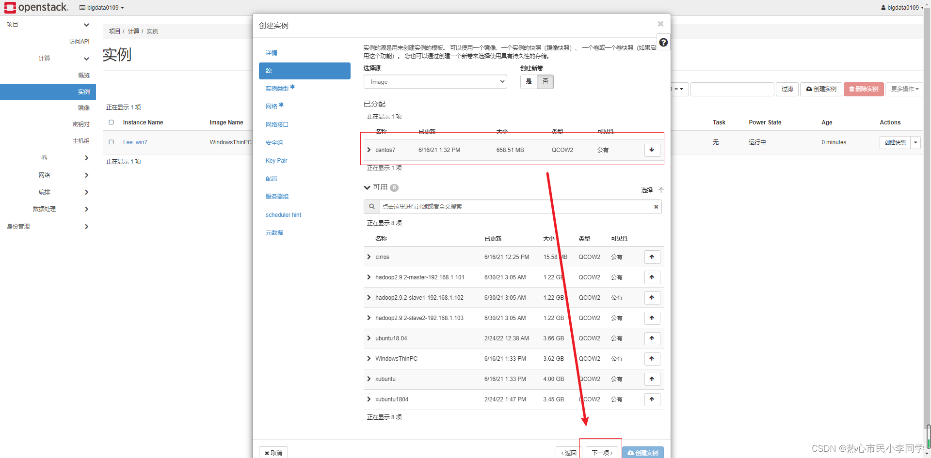This screenshot has height=458, width=931.
Task: Switch to the Key Pair tab
Action: coord(276,161)
